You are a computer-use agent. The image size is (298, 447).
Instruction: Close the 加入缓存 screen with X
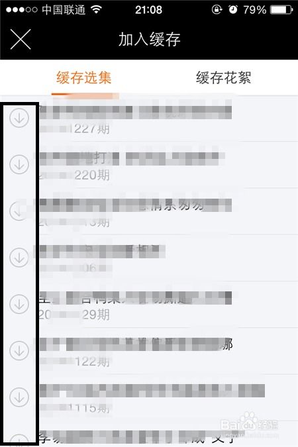(21, 39)
